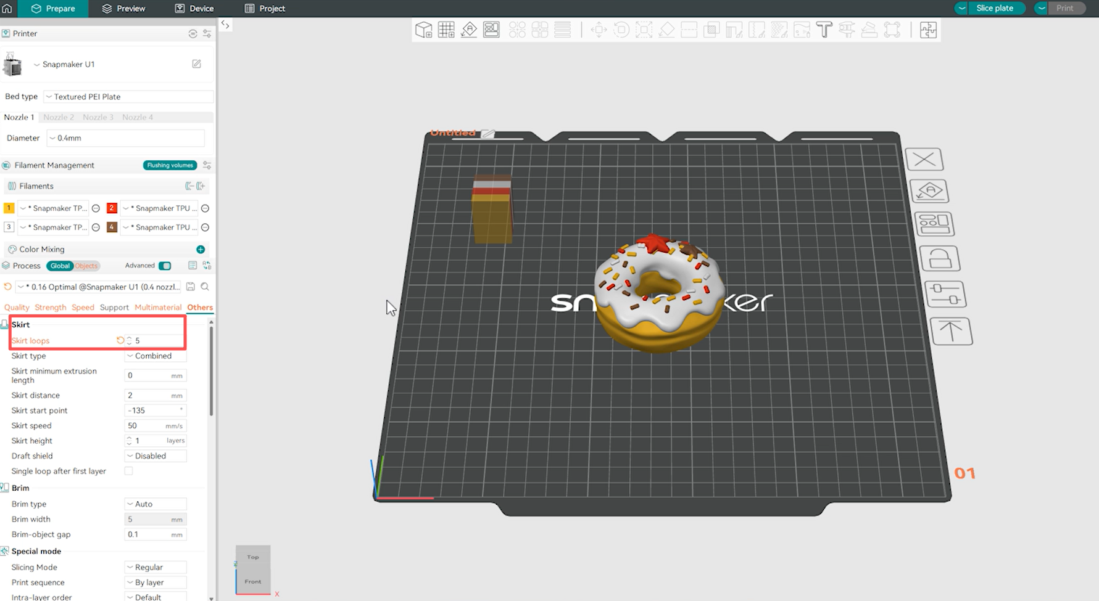1099x601 pixels.
Task: Open the Multimaterial settings tab
Action: tap(158, 308)
